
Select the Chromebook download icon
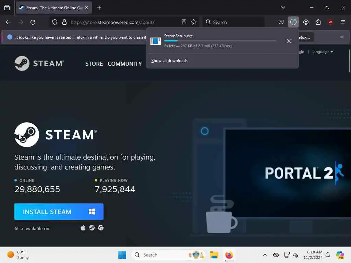101,228
